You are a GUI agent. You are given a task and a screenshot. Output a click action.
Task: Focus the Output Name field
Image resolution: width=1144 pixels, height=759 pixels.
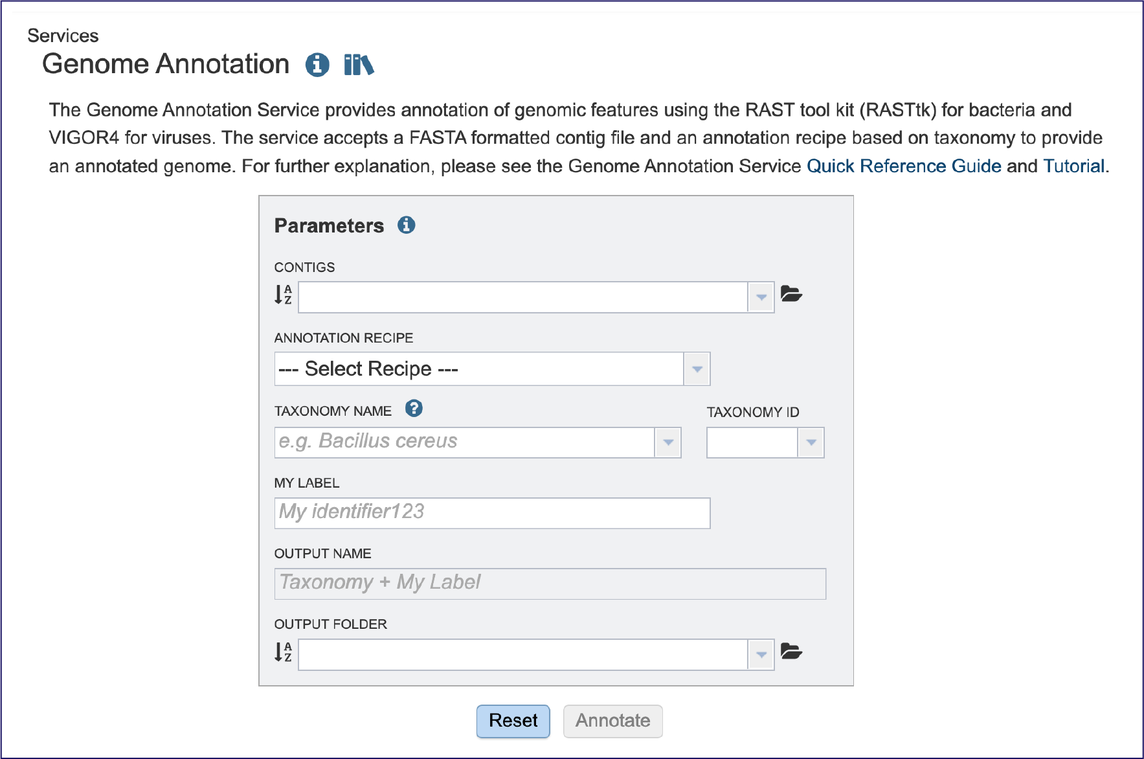550,584
